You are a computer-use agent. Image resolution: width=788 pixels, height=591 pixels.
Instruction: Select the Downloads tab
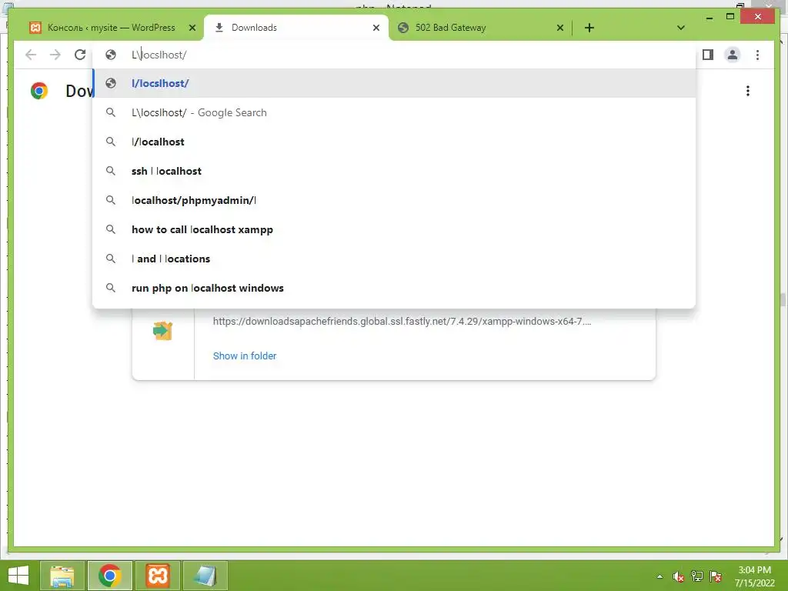tap(295, 28)
